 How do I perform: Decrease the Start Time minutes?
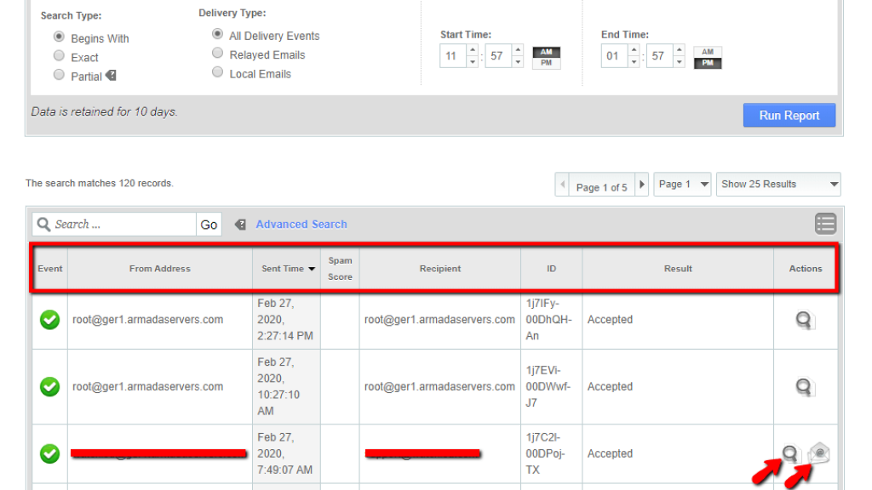pyautogui.click(x=518, y=61)
